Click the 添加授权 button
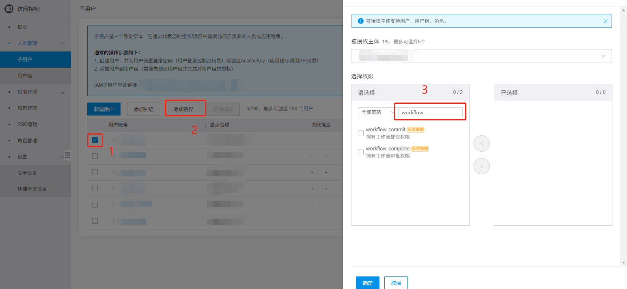 click(183, 109)
